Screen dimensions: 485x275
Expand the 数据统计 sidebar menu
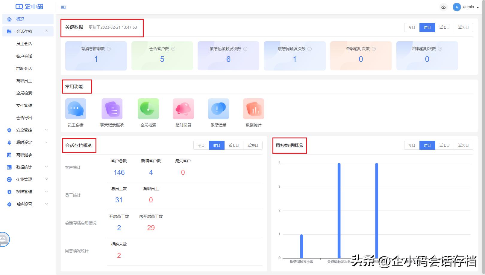(x=25, y=167)
